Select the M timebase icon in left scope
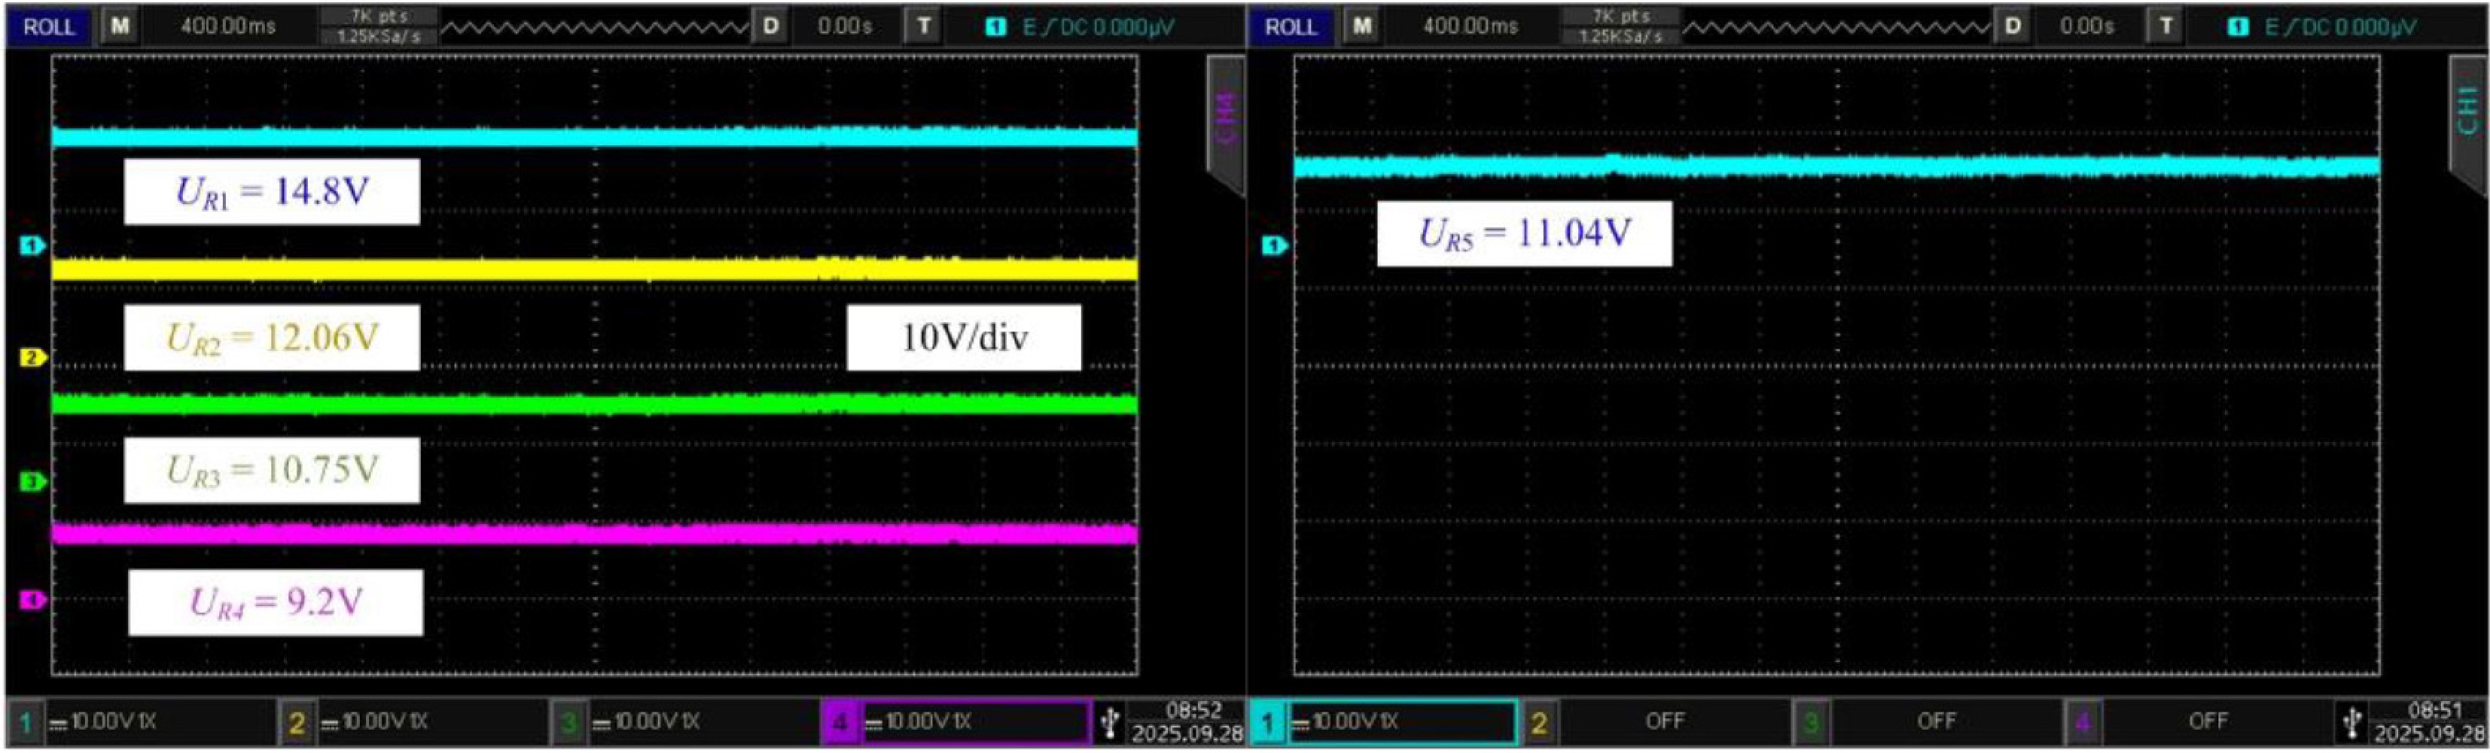 pos(120,26)
